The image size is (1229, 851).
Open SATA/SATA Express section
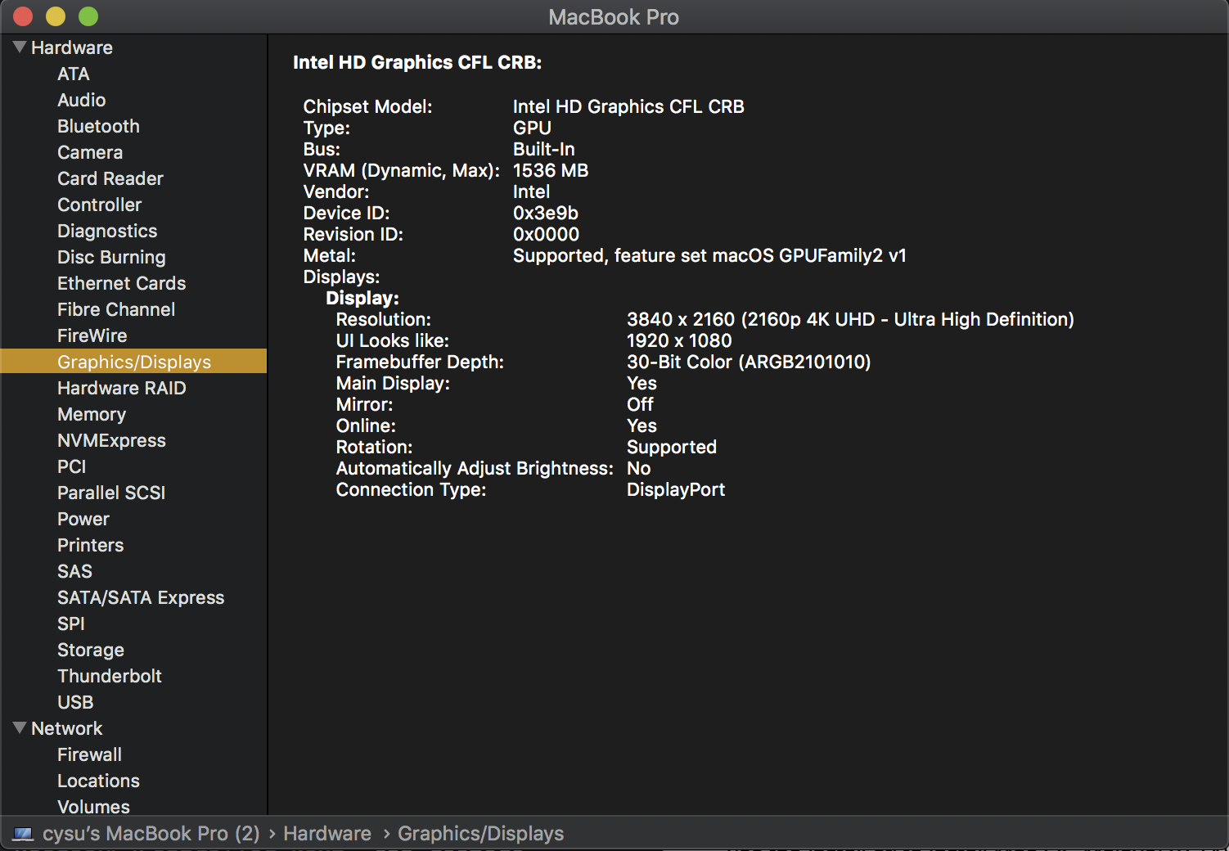click(141, 597)
